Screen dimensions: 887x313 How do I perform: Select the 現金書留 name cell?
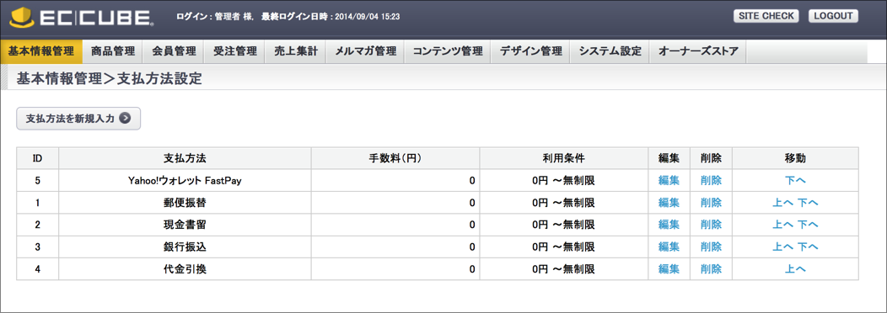(185, 225)
